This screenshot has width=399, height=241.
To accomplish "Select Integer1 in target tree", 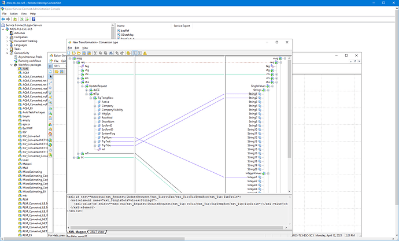I will click(x=252, y=177).
